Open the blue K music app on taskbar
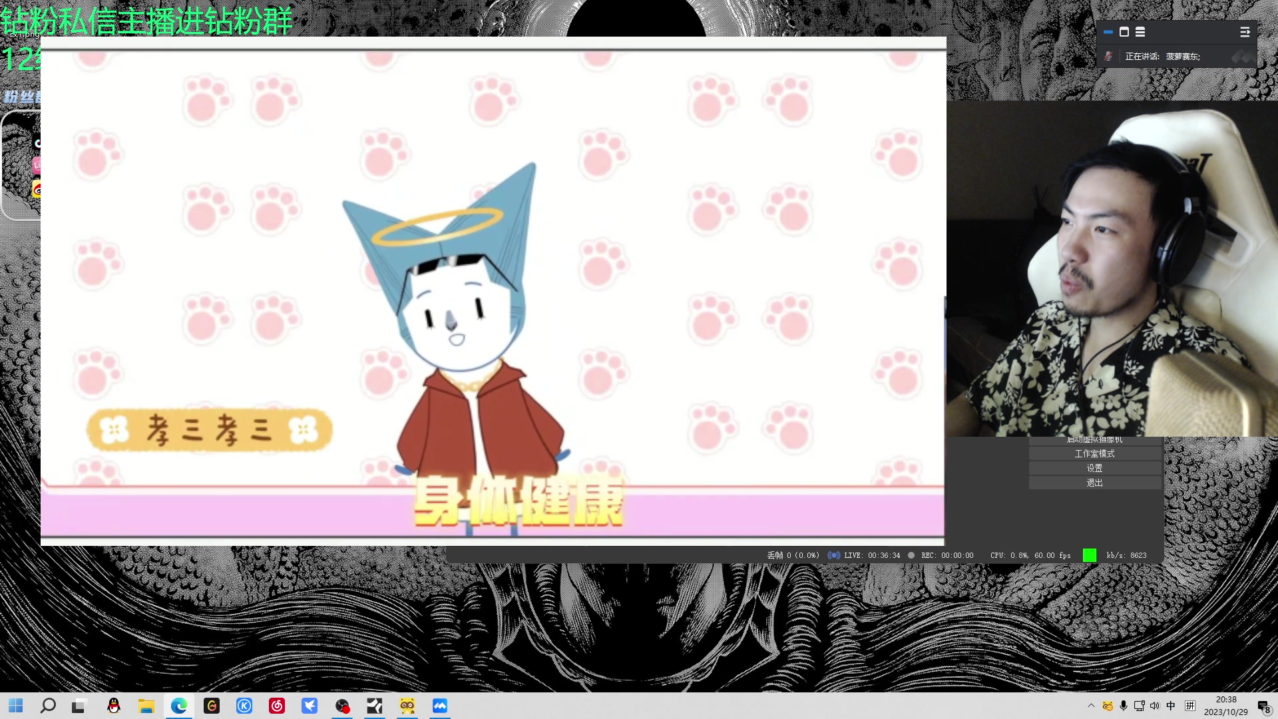This screenshot has width=1278, height=719. 244,706
